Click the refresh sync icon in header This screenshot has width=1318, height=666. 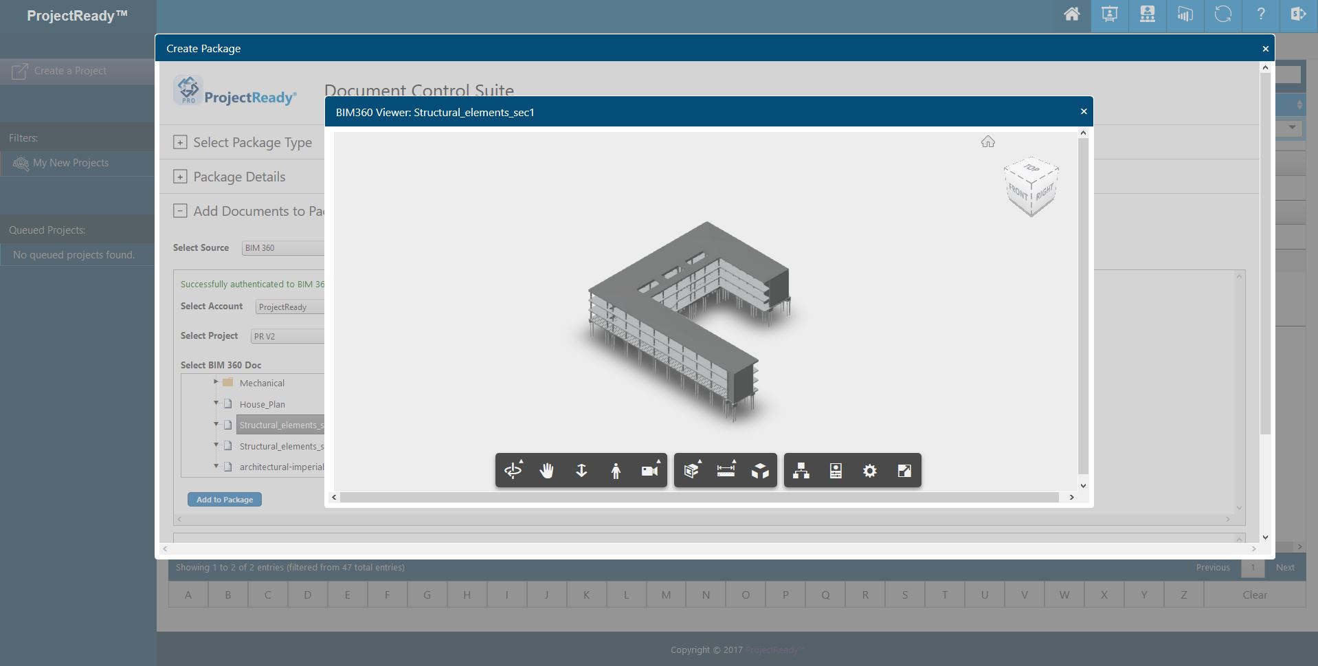point(1223,14)
